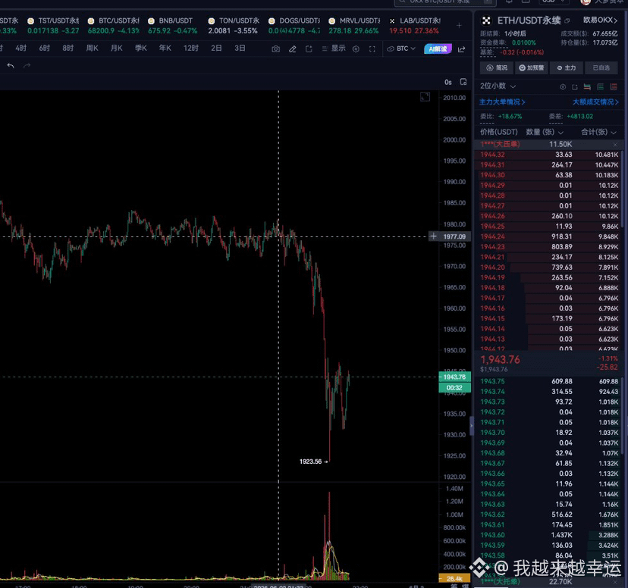Viewport: 628px width, 588px height.
Task: Open the chart settings hexagon icon
Action: (356, 48)
